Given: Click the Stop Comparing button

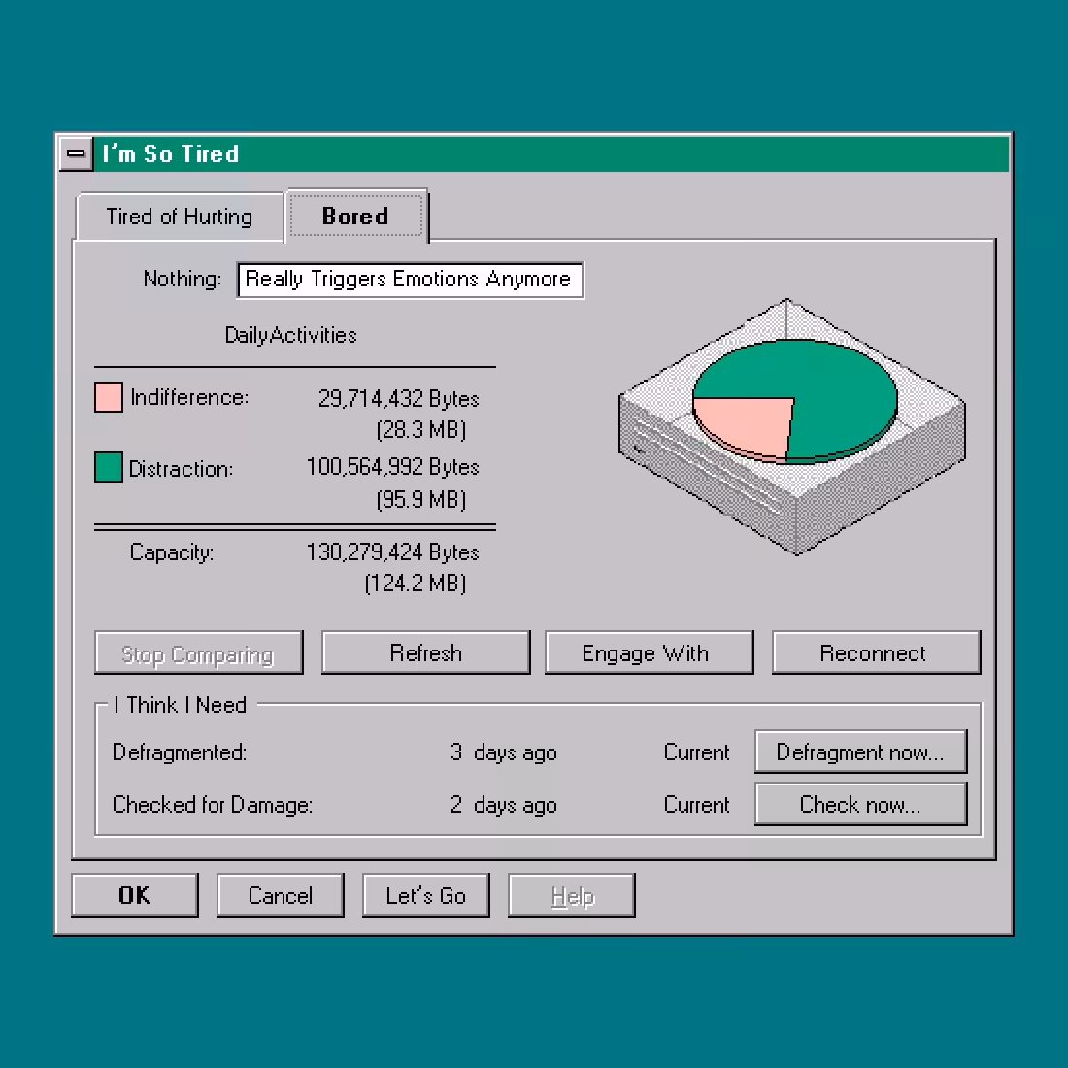Looking at the screenshot, I should 198,653.
